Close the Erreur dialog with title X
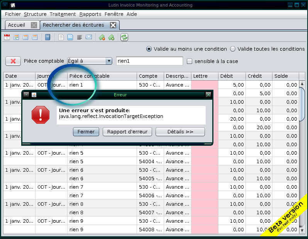This screenshot has height=239, width=308. pyautogui.click(x=208, y=95)
